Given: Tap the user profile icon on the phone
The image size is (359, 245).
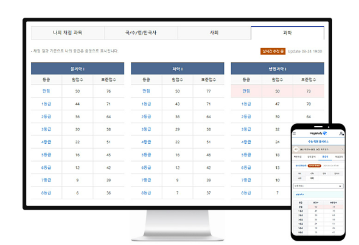Looking at the screenshot, I should click(x=341, y=133).
